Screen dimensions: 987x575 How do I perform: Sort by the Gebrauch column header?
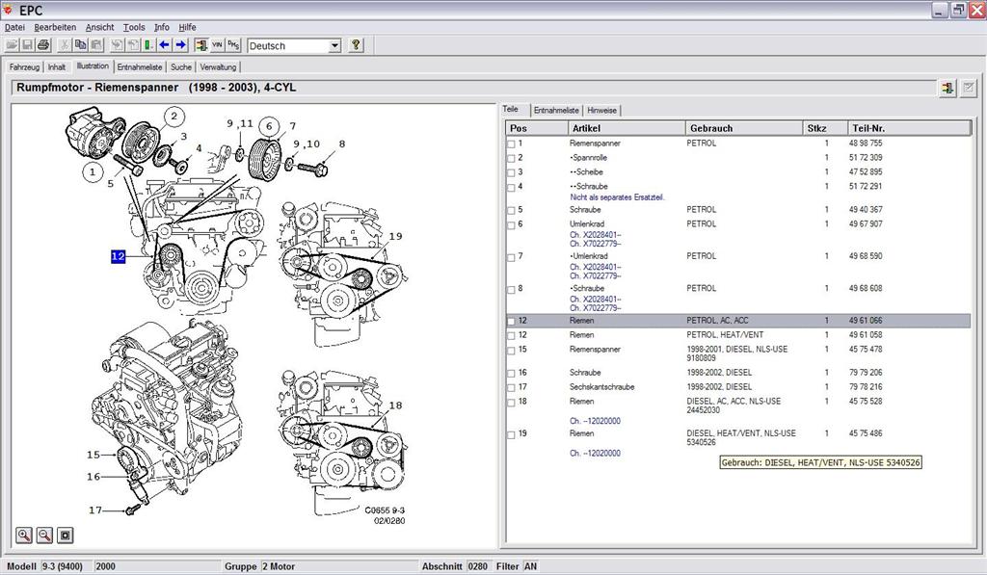pyautogui.click(x=743, y=128)
